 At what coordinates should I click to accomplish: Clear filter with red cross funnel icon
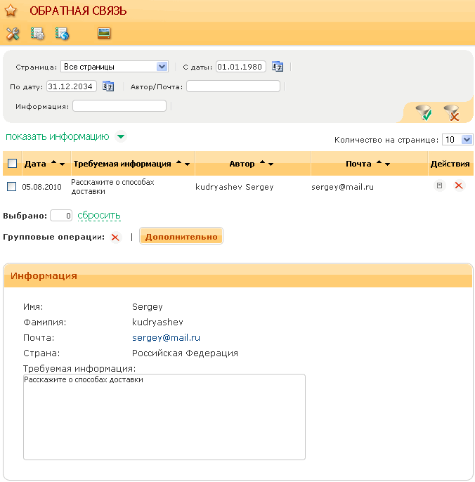[451, 112]
